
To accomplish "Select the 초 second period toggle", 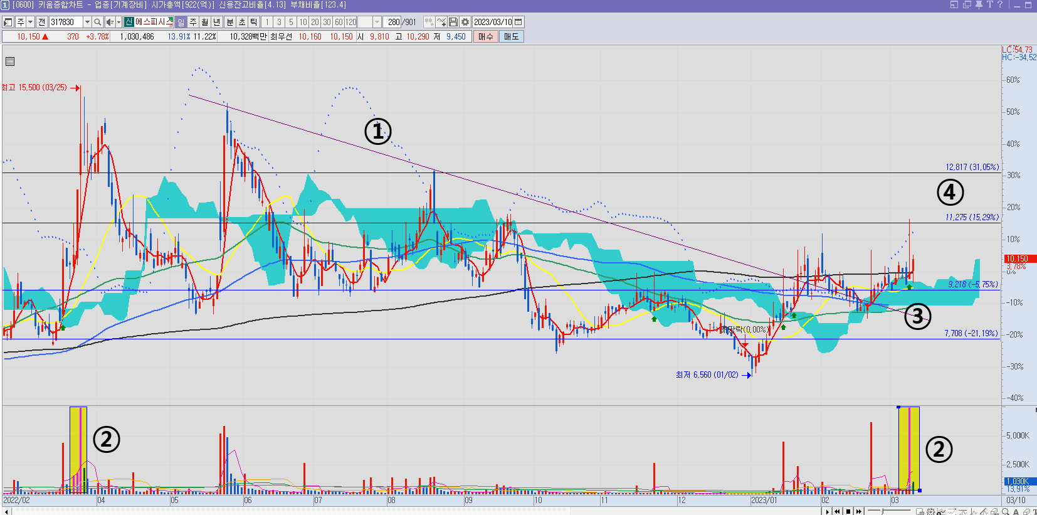I will click(x=242, y=22).
